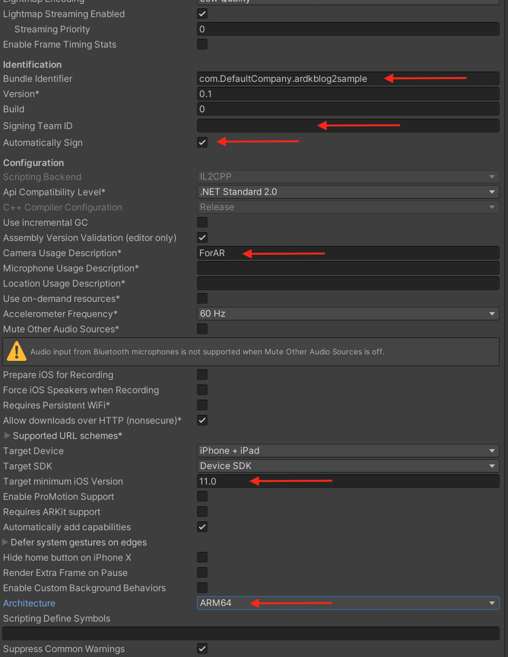Screen dimensions: 508x657
Task: Click the yellow warning icon
Action: [x=17, y=351]
